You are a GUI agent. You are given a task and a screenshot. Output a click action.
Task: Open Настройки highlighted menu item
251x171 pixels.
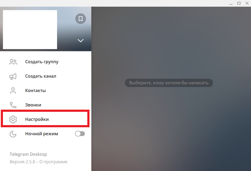click(46, 119)
